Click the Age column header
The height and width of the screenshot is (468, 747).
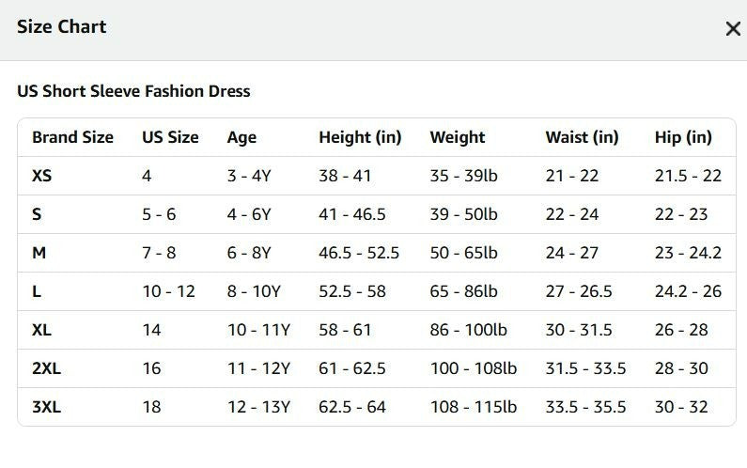click(x=241, y=137)
